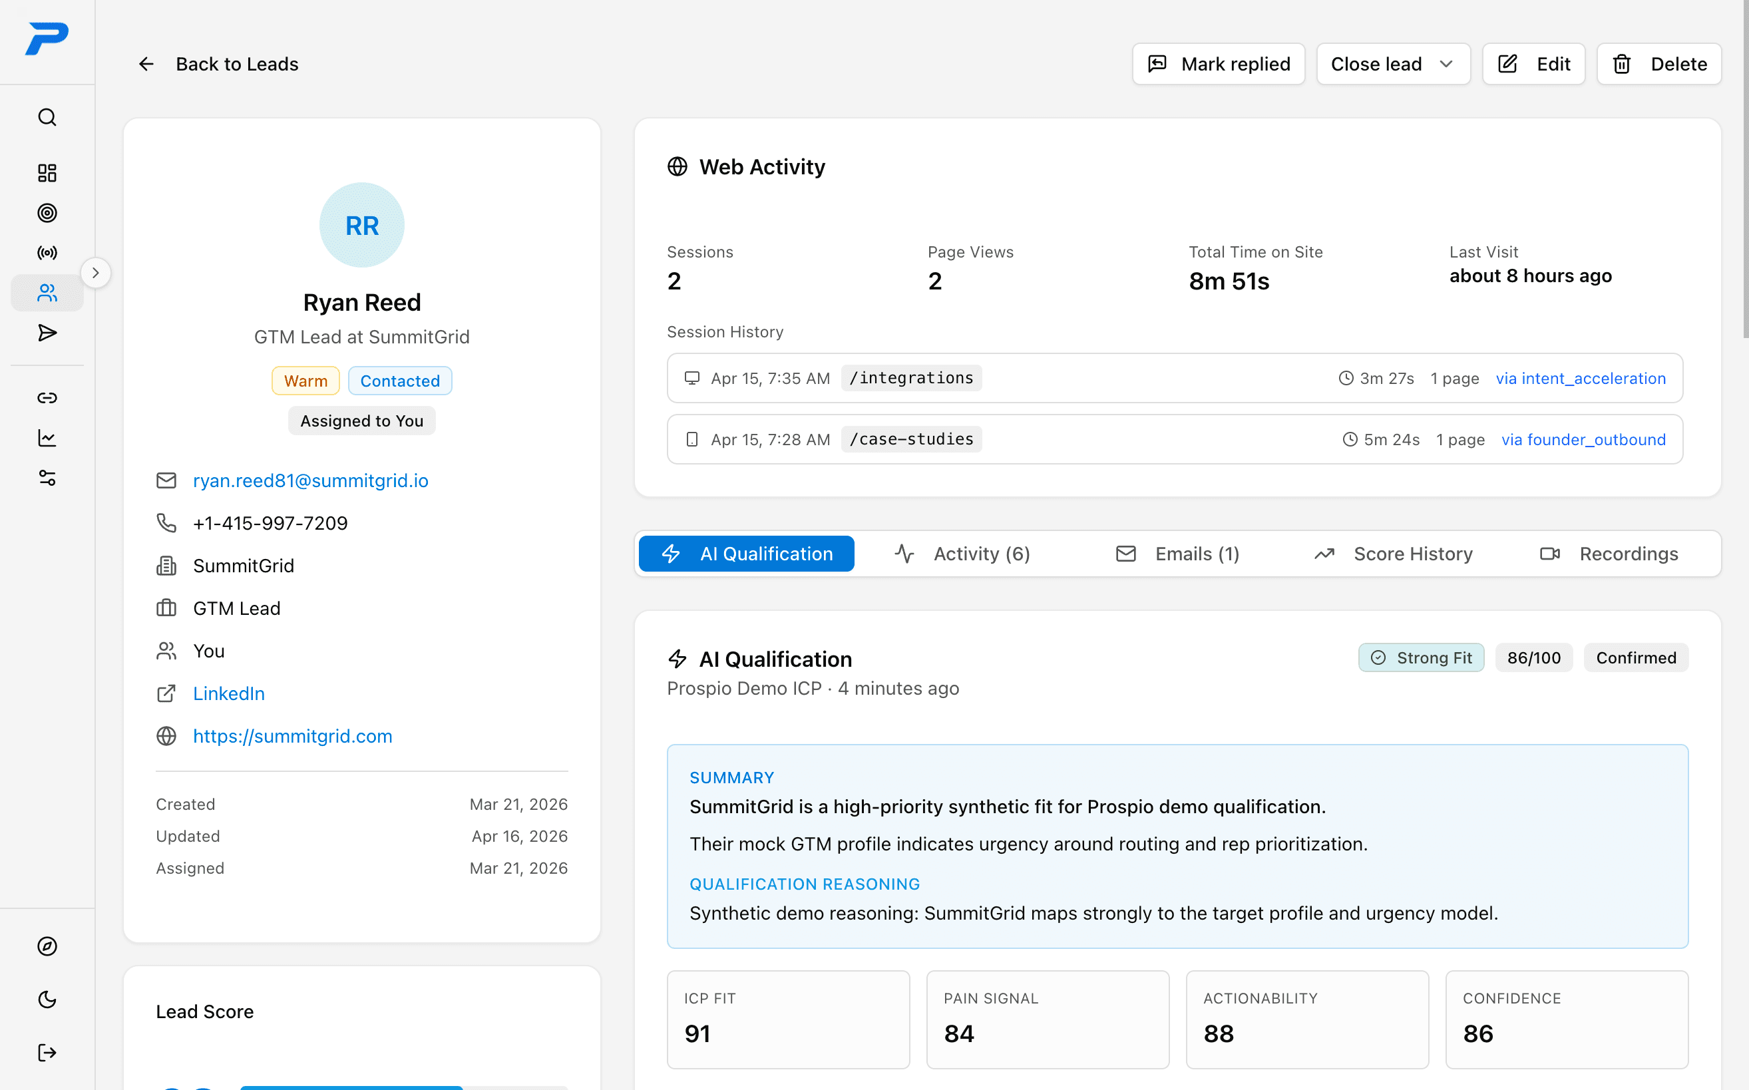The height and width of the screenshot is (1090, 1749).
Task: Open via intent_acceleration link
Action: click(x=1581, y=379)
